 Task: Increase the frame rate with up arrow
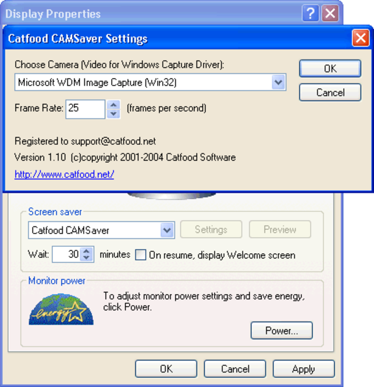coord(113,105)
